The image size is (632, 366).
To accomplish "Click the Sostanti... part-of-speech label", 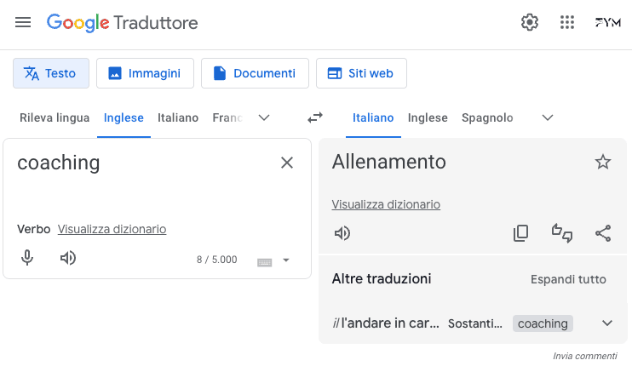I will (x=475, y=323).
